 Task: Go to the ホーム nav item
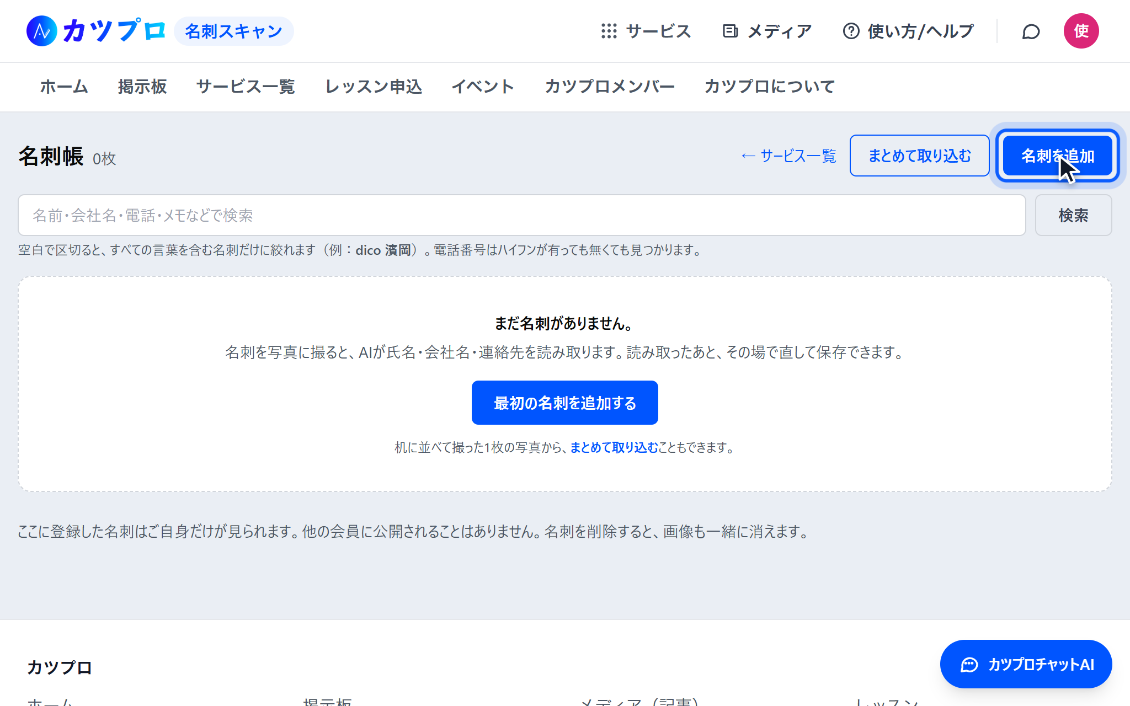coord(64,87)
